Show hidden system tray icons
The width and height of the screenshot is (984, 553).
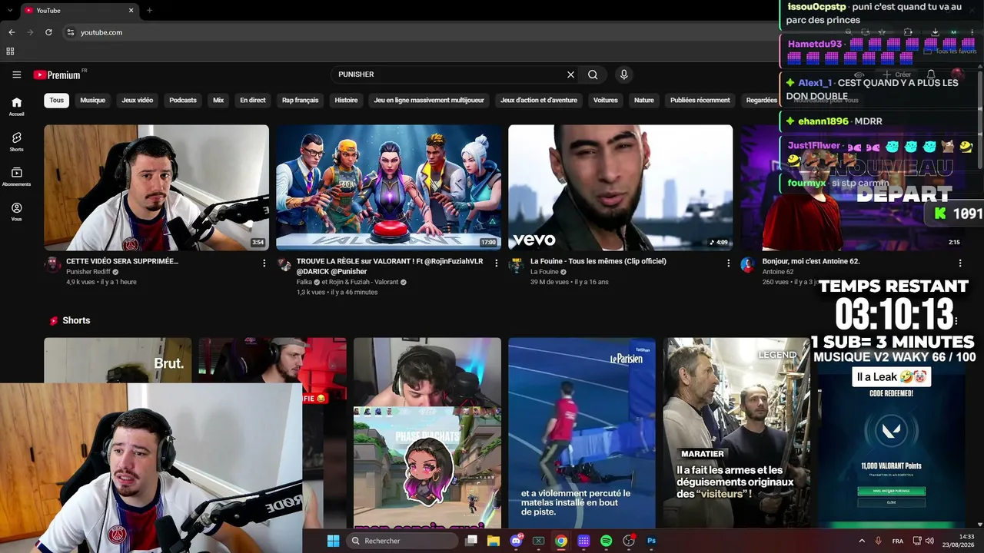point(861,541)
